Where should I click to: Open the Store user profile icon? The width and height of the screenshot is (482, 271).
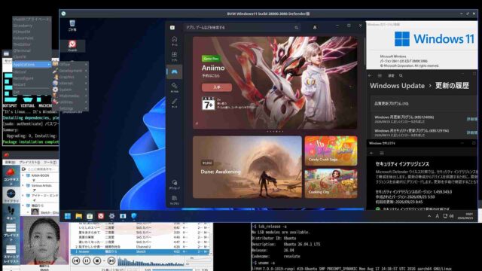[x=315, y=27]
